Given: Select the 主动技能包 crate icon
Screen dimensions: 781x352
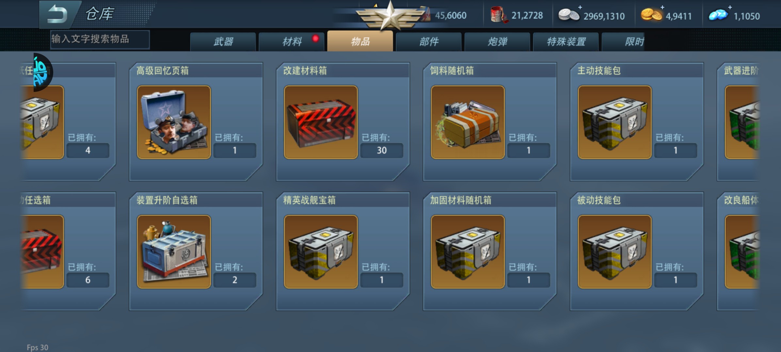Looking at the screenshot, I should (614, 122).
